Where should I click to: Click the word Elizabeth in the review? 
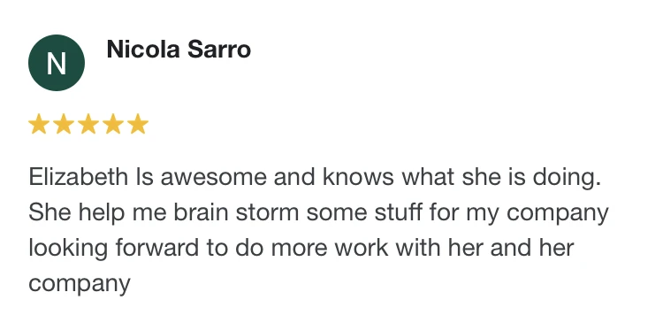[x=78, y=176]
